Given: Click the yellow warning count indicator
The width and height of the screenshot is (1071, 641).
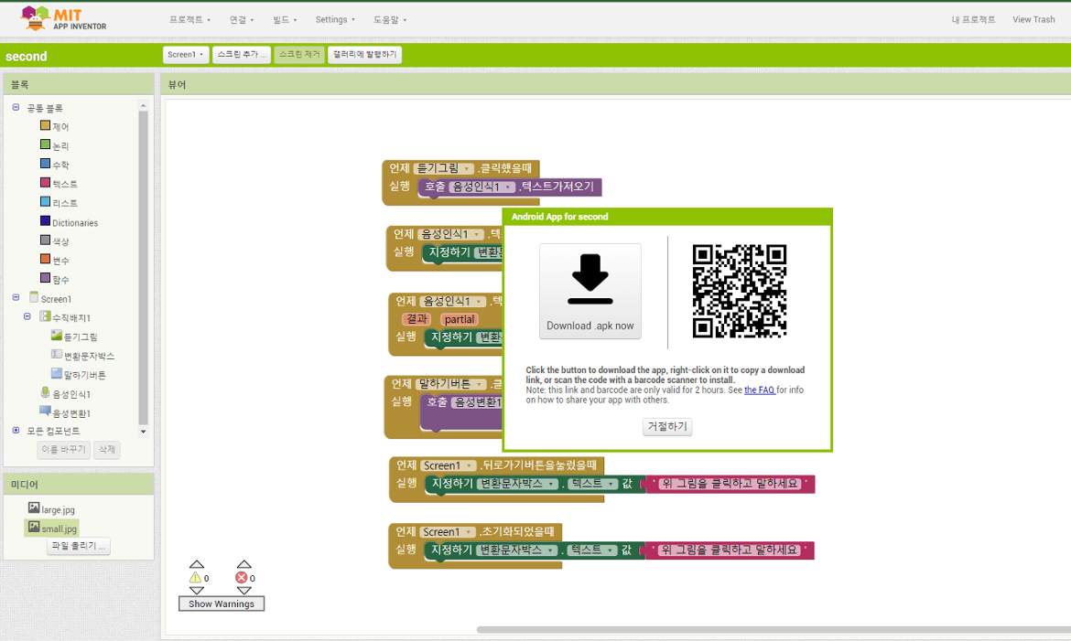Looking at the screenshot, I should [x=198, y=577].
